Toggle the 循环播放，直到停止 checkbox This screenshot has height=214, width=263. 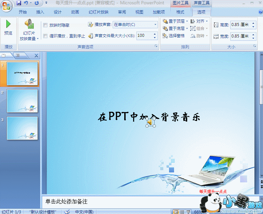(x=45, y=36)
